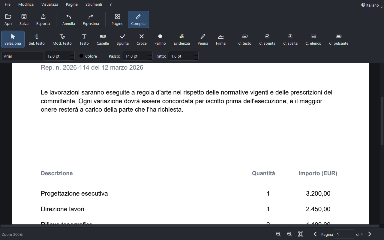
Task: Save document with Salva icon
Action: click(24, 19)
